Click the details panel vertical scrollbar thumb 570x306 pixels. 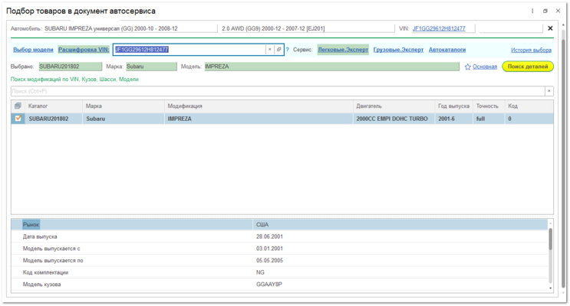click(550, 239)
